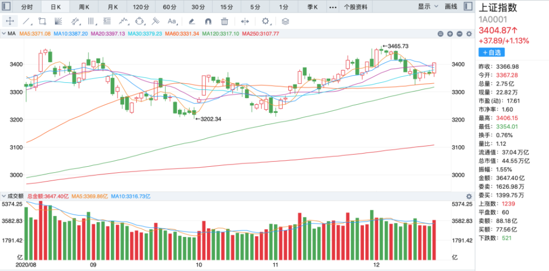Select the crosshair move tool
Image resolution: width=549 pixels, height=271 pixels.
(x=10, y=21)
